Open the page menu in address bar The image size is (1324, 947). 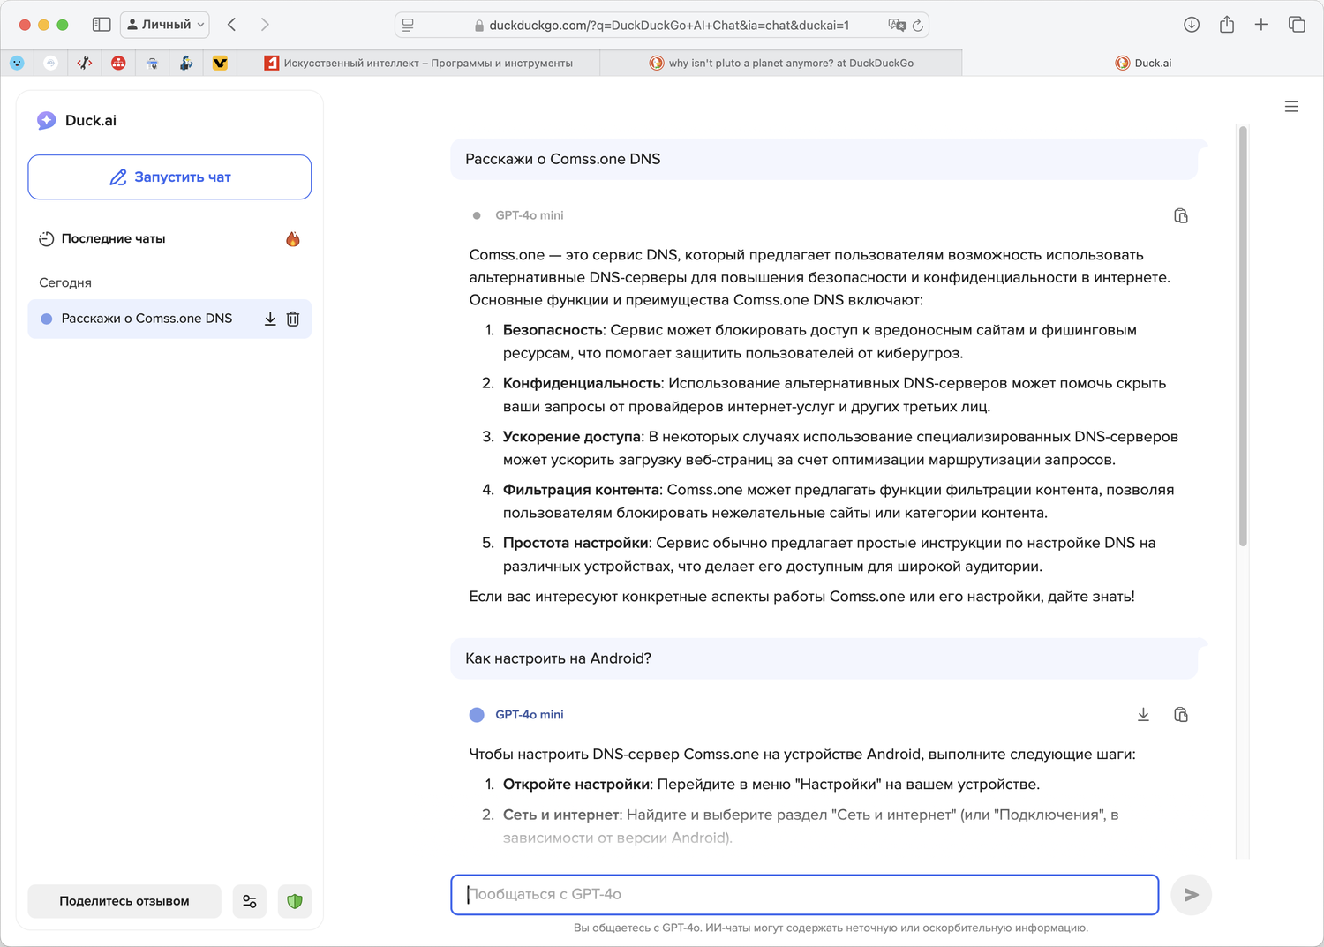pos(408,26)
